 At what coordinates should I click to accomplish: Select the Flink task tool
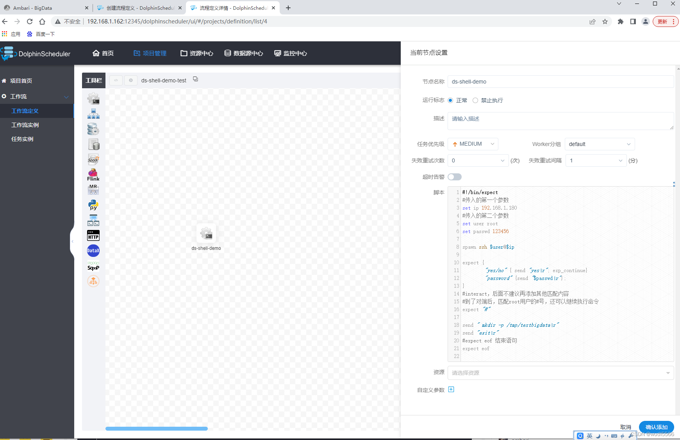click(x=93, y=175)
